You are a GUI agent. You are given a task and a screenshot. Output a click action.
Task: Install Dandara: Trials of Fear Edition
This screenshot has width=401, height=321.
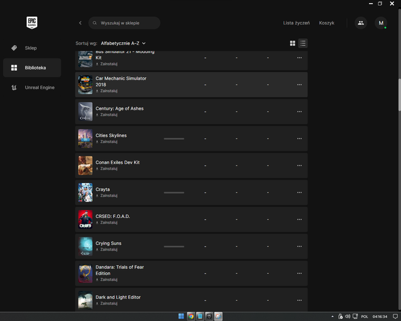click(x=107, y=280)
